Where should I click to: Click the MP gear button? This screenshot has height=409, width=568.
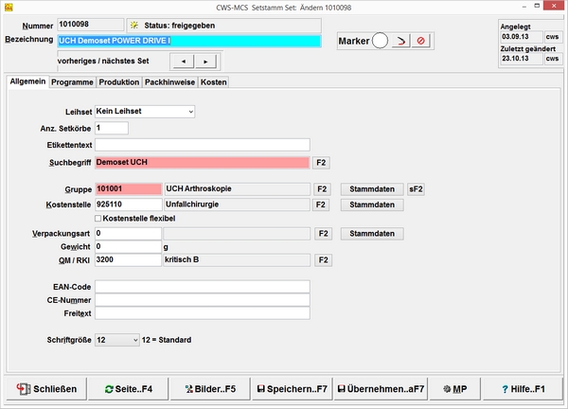click(x=455, y=389)
